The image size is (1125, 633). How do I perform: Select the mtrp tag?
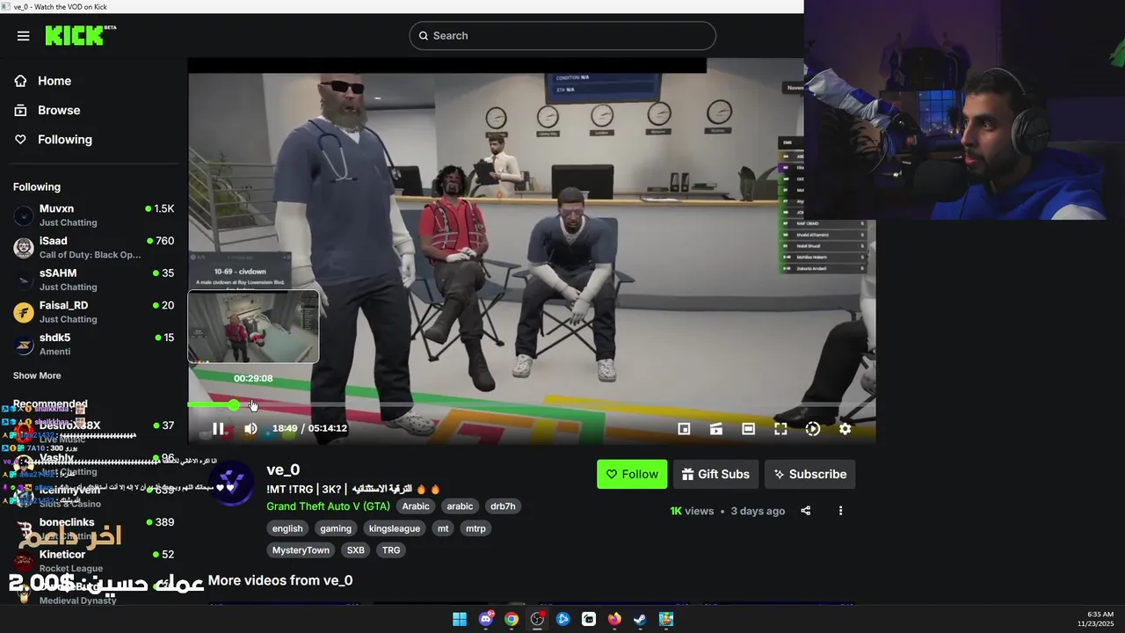(475, 528)
